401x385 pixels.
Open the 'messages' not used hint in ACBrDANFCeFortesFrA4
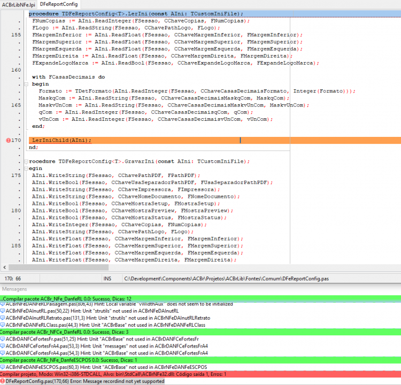pos(106,346)
